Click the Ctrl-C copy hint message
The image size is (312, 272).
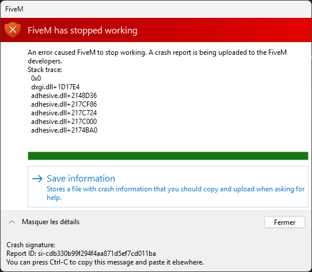coord(105,262)
